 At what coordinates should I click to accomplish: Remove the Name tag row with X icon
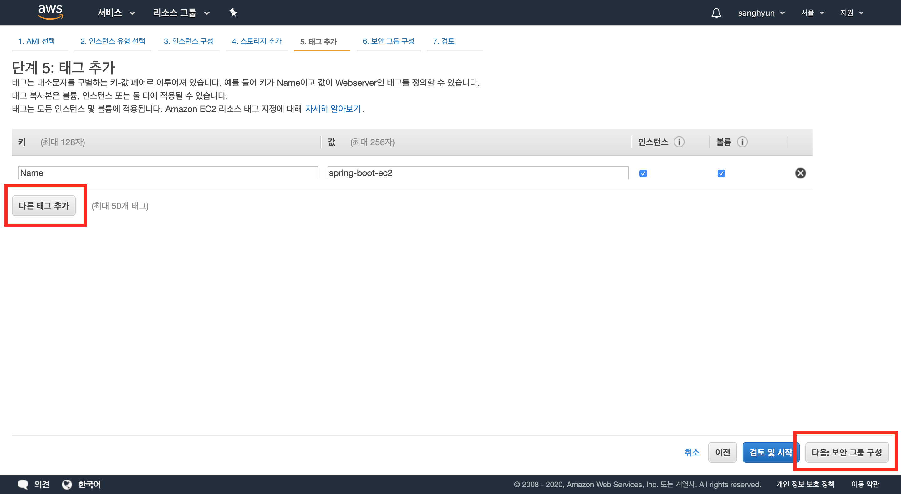click(800, 173)
